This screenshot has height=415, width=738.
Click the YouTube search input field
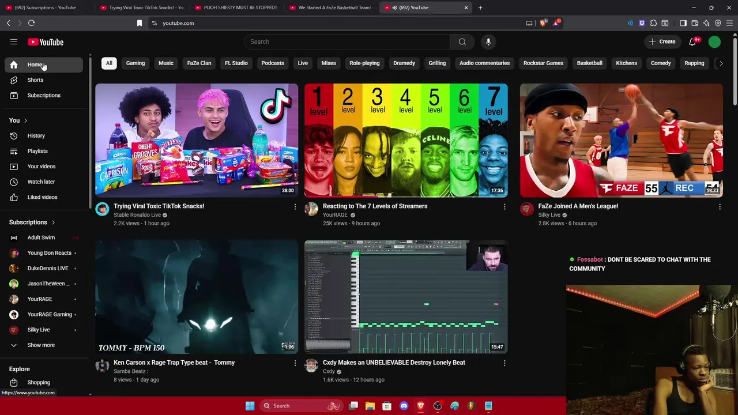[347, 41]
